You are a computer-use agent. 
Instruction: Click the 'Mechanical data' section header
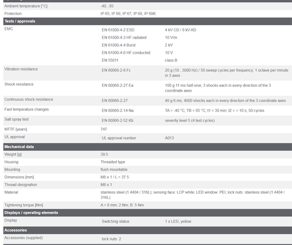coord(148,147)
